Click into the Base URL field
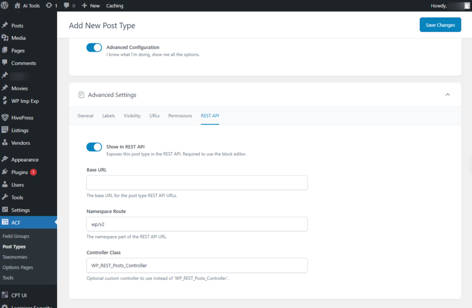The height and width of the screenshot is (308, 472). coord(197,183)
